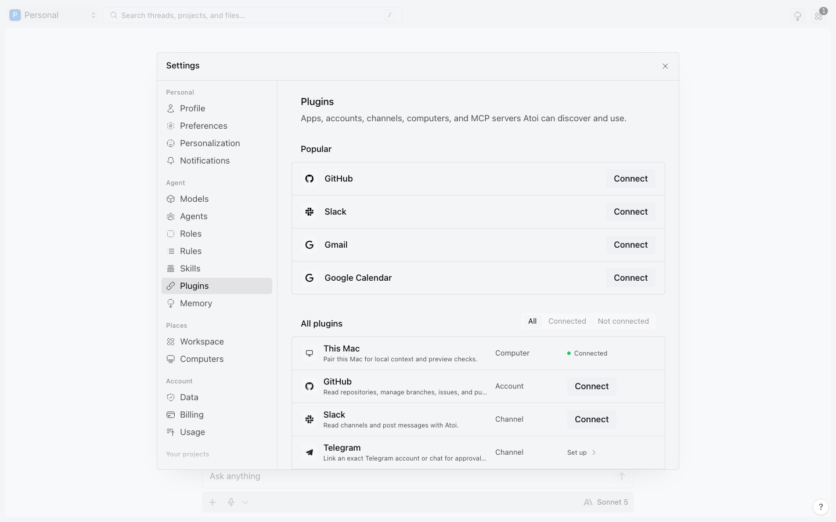The width and height of the screenshot is (836, 522).
Task: Connect GitHub in Popular section
Action: 630,179
